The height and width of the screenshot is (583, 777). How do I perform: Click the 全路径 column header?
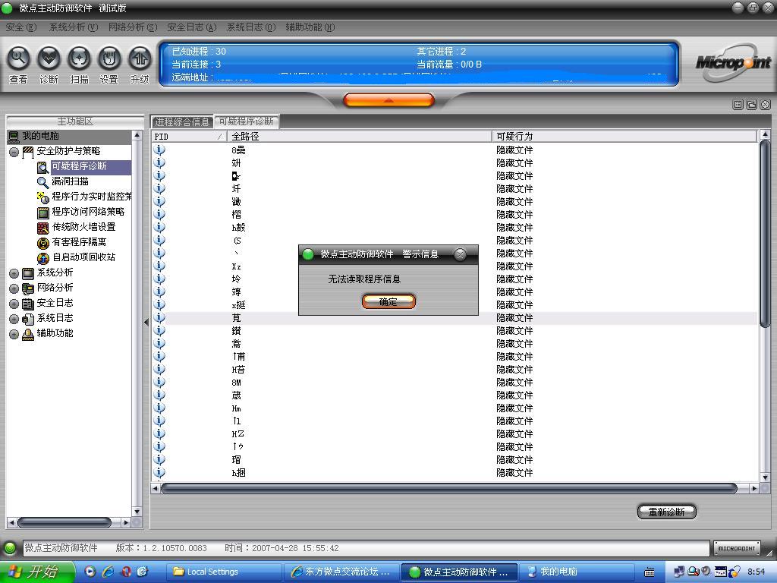click(x=359, y=137)
